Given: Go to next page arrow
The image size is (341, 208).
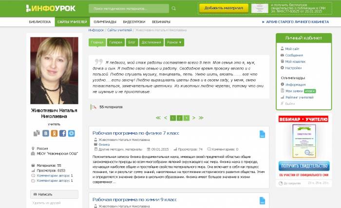Looking at the screenshot, I should point(194,118).
